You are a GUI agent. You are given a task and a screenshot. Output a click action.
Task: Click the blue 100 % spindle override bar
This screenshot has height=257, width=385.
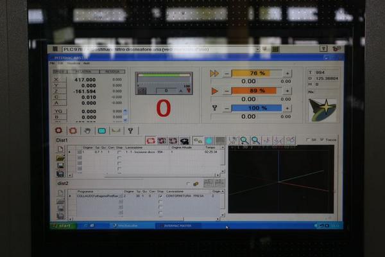point(257,108)
